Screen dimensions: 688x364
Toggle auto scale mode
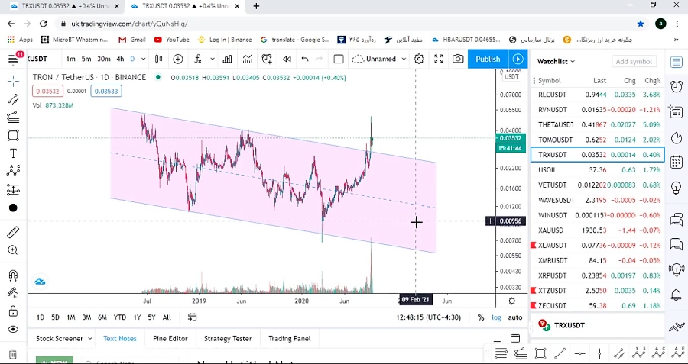(515, 317)
